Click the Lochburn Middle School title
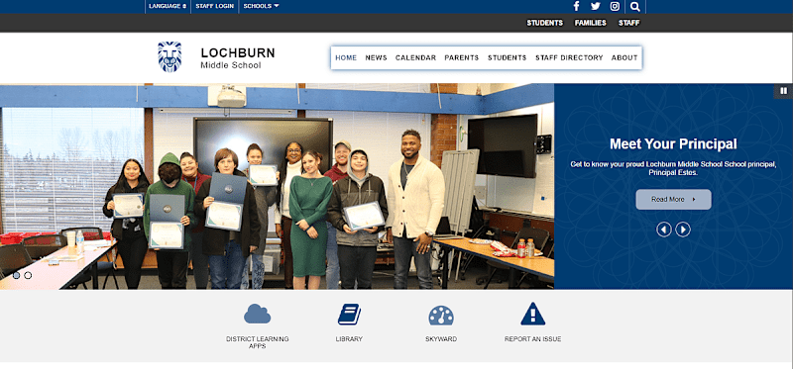The image size is (793, 369). pos(238,58)
